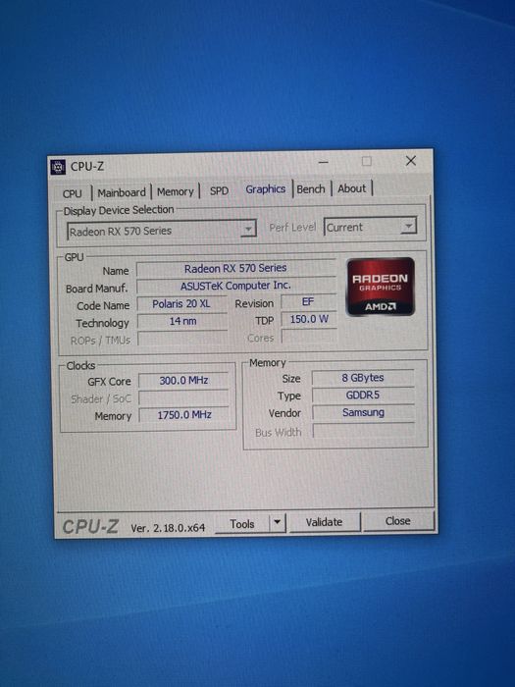Minimize the CPU-Z window
The image size is (515, 687).
tap(323, 162)
